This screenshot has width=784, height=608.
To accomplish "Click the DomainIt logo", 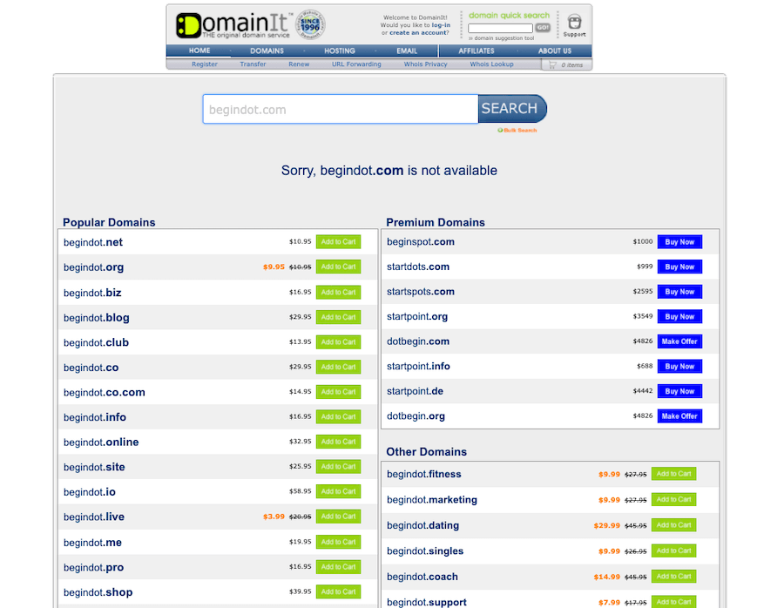I will point(233,25).
